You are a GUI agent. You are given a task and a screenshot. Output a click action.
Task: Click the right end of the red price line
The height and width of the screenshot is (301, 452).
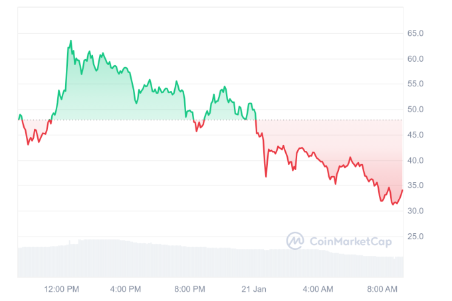click(402, 191)
